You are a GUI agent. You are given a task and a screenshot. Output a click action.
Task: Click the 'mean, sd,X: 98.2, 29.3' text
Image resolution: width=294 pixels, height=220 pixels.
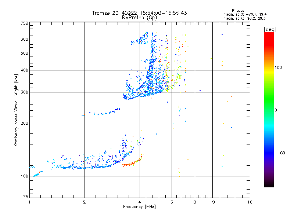tap(244, 18)
